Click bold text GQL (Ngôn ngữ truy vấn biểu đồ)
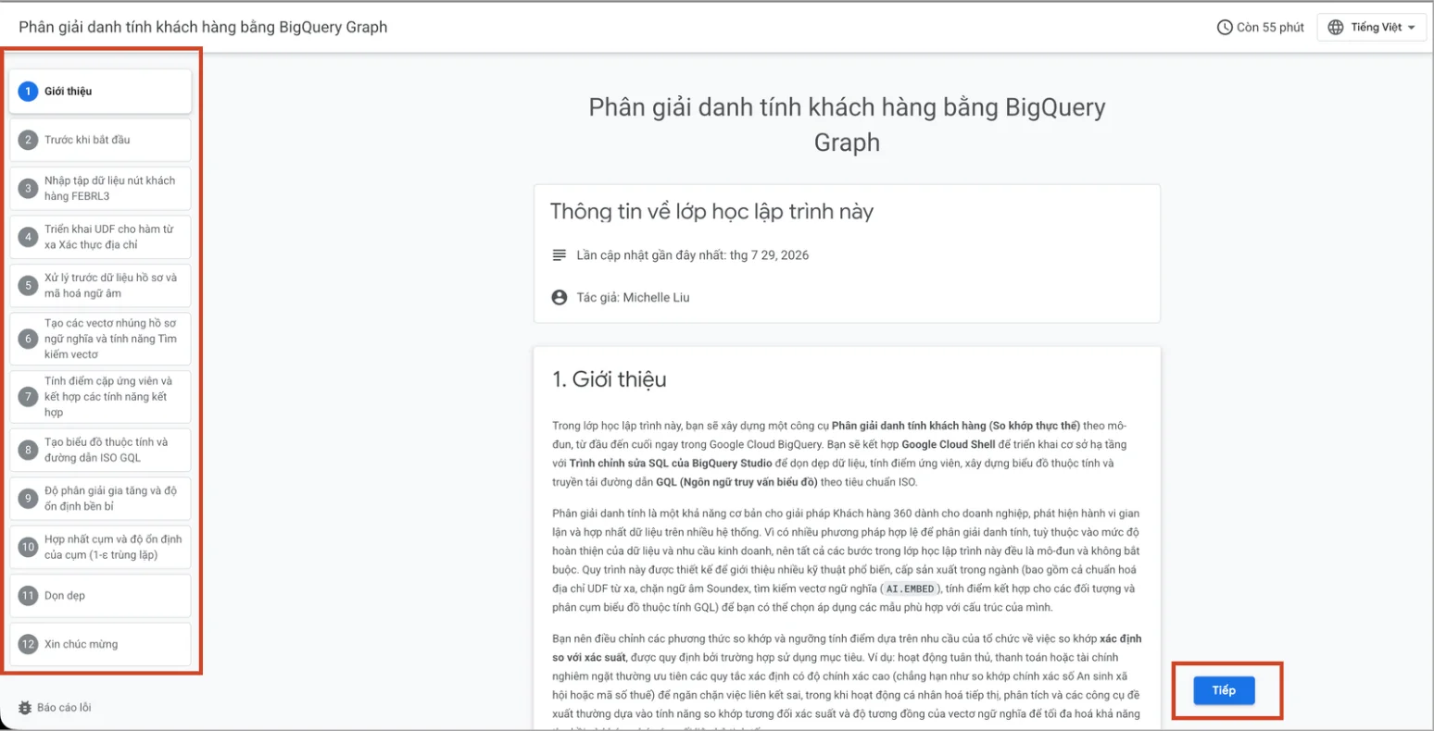This screenshot has width=1434, height=731. tap(736, 481)
